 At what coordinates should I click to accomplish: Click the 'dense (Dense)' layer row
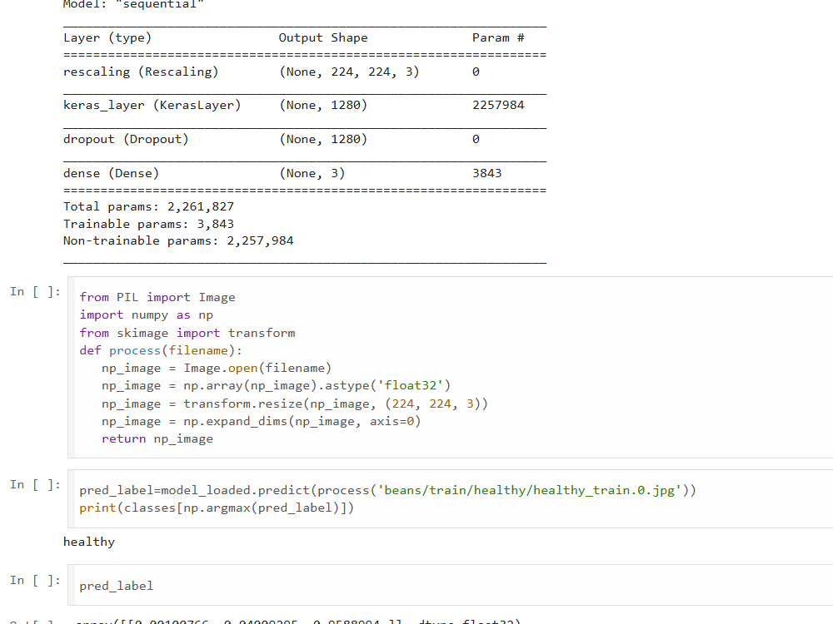[304, 173]
